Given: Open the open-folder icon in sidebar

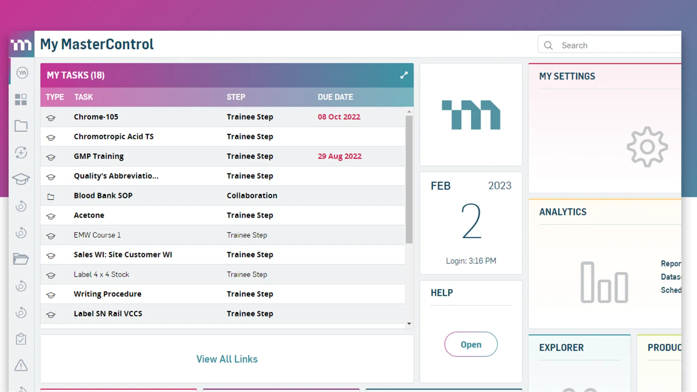Looking at the screenshot, I should click(21, 259).
